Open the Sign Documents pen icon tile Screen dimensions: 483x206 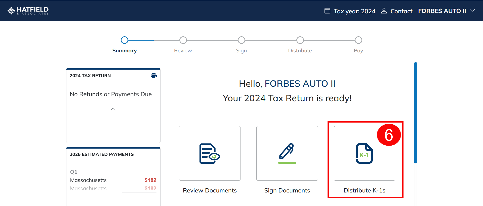pyautogui.click(x=287, y=153)
